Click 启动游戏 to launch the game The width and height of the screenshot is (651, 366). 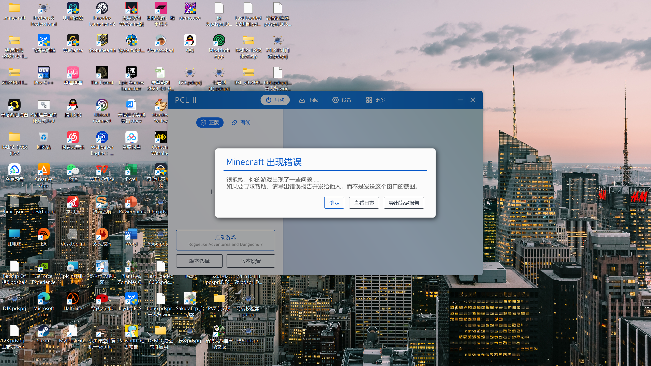(x=225, y=240)
